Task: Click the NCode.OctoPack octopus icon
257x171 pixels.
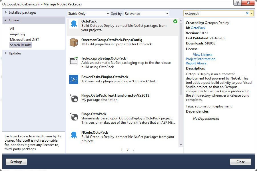Action: tap(74, 135)
